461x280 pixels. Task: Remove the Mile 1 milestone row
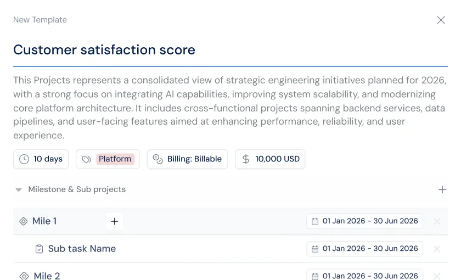tap(437, 221)
